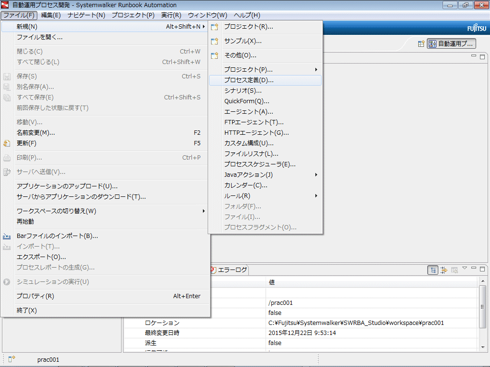
Task: Choose プロセス定義(D)... in submenu
Action: (x=265, y=80)
